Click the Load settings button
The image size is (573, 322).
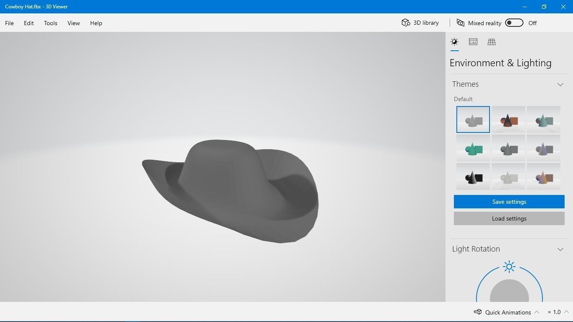tap(509, 218)
